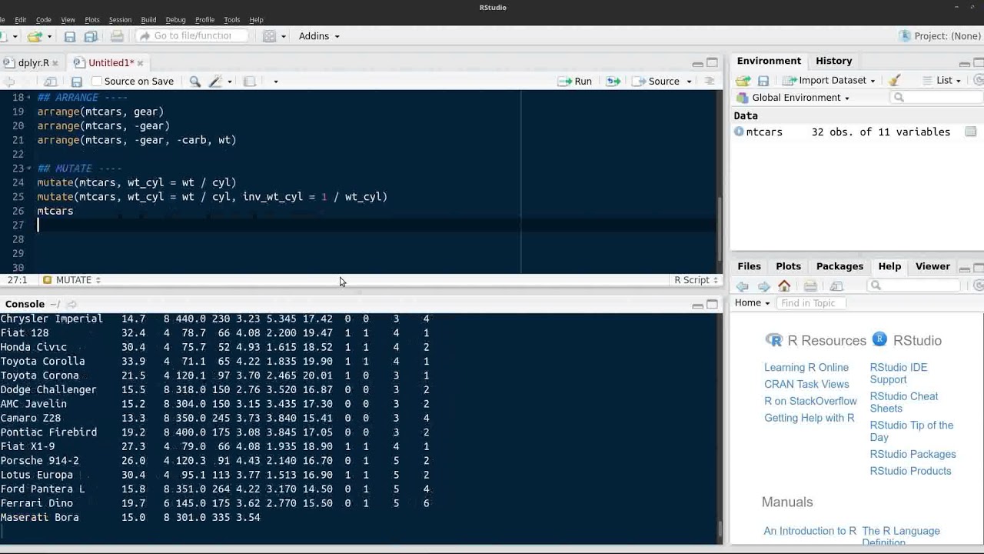Switch to the History tab
The width and height of the screenshot is (984, 554).
(x=833, y=61)
